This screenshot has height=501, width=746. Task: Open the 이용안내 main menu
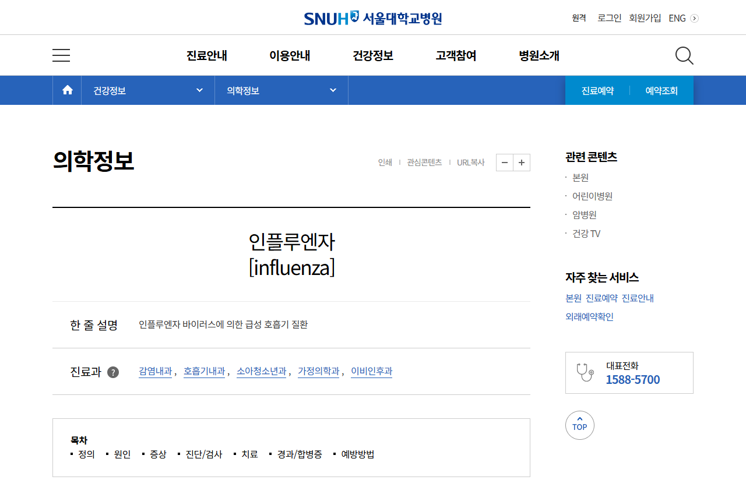pos(290,56)
